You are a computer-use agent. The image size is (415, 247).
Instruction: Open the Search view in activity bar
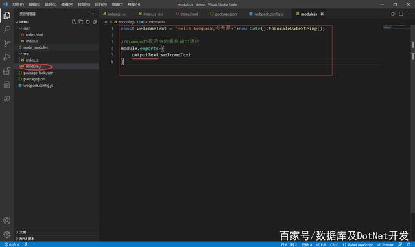coord(7,29)
